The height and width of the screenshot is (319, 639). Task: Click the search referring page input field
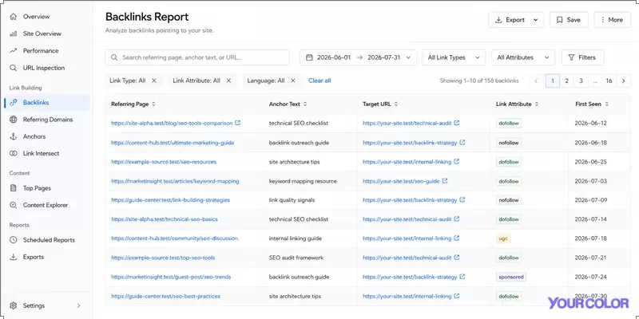click(196, 57)
